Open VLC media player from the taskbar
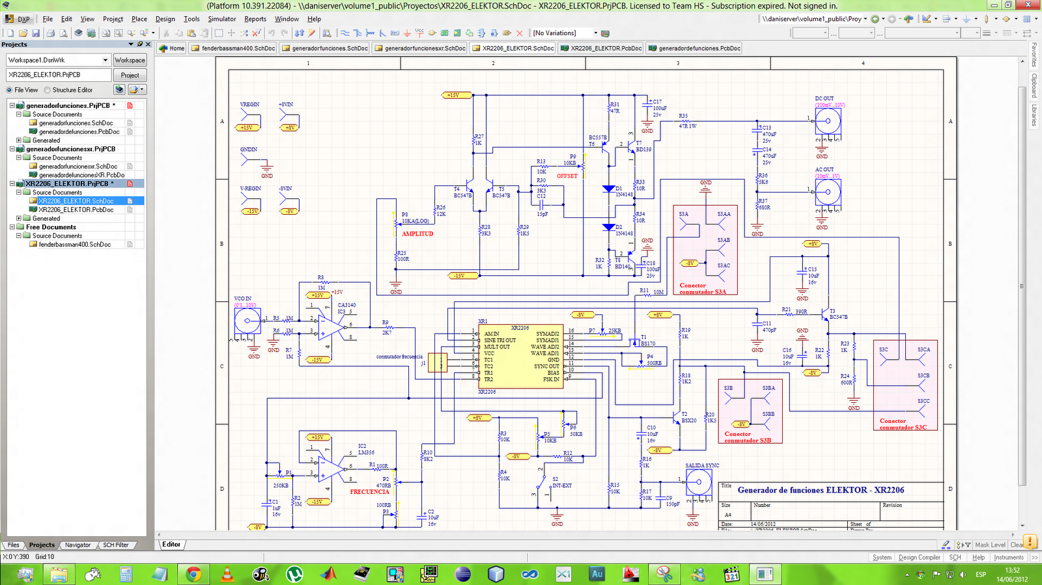The height and width of the screenshot is (585, 1042). 227,574
